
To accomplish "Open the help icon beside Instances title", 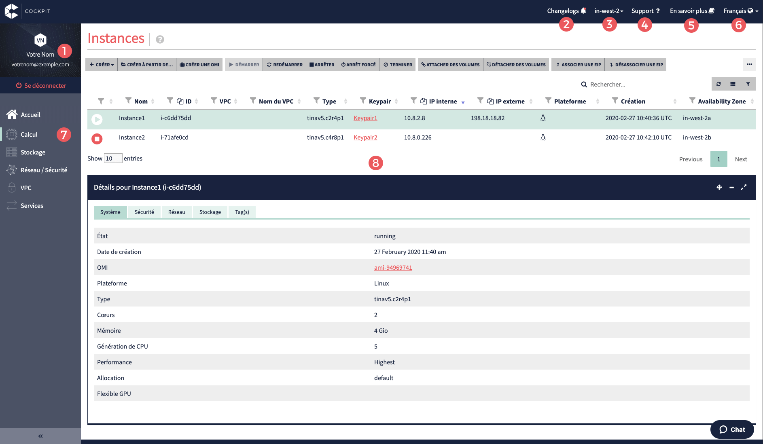I will [160, 39].
